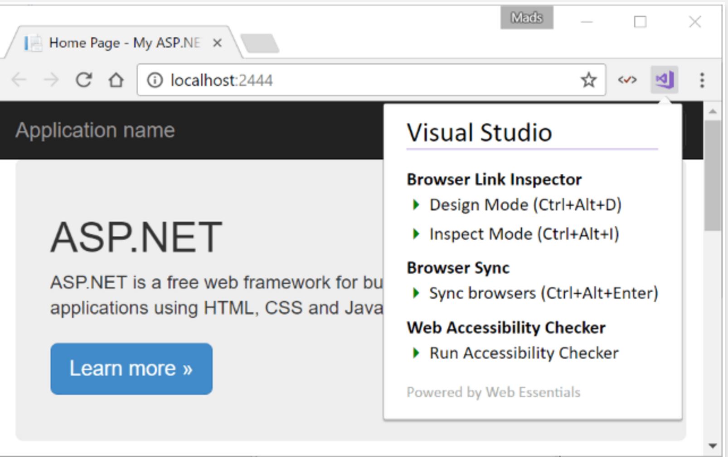Reload the page with the refresh icon

click(x=84, y=80)
